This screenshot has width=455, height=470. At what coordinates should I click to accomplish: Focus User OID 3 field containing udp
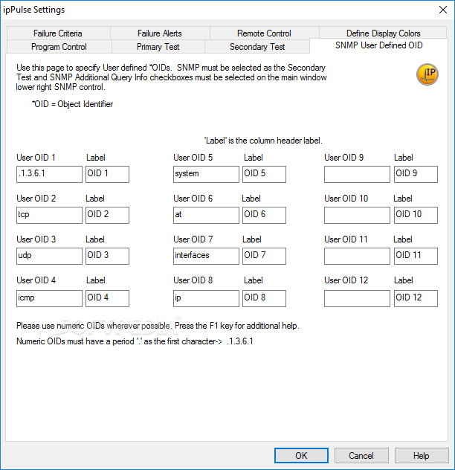(x=50, y=256)
